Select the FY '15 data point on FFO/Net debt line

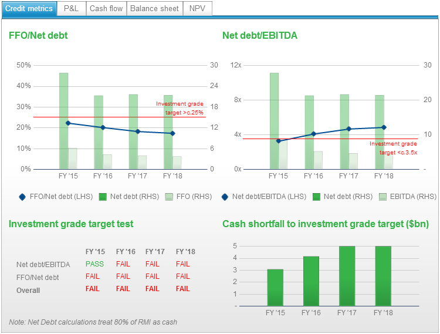(x=68, y=123)
